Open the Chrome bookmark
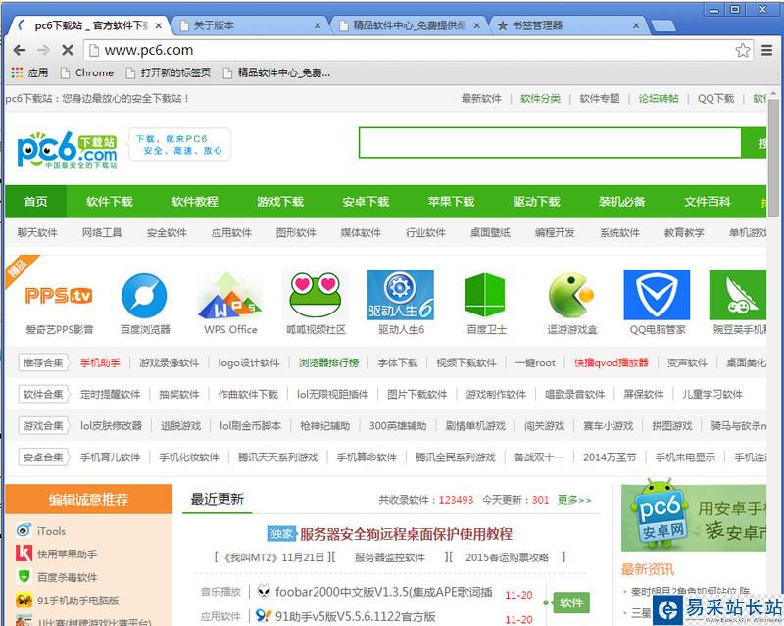The height and width of the screenshot is (626, 784). [x=87, y=73]
